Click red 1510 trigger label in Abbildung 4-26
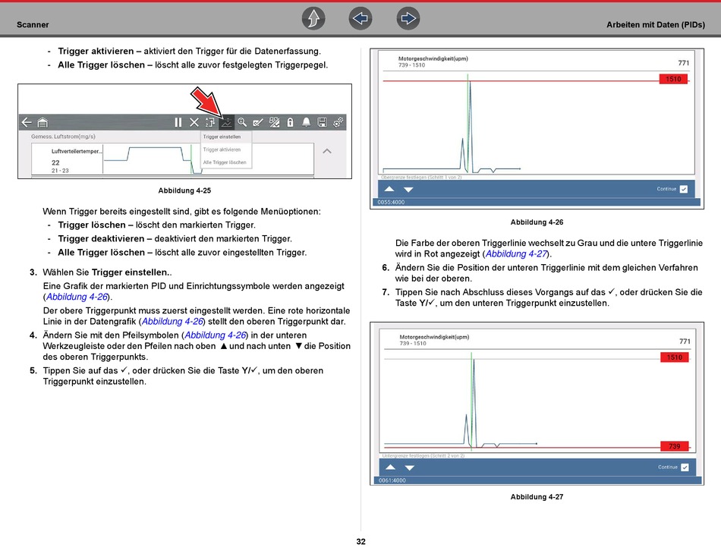721x557 pixels. pyautogui.click(x=674, y=79)
